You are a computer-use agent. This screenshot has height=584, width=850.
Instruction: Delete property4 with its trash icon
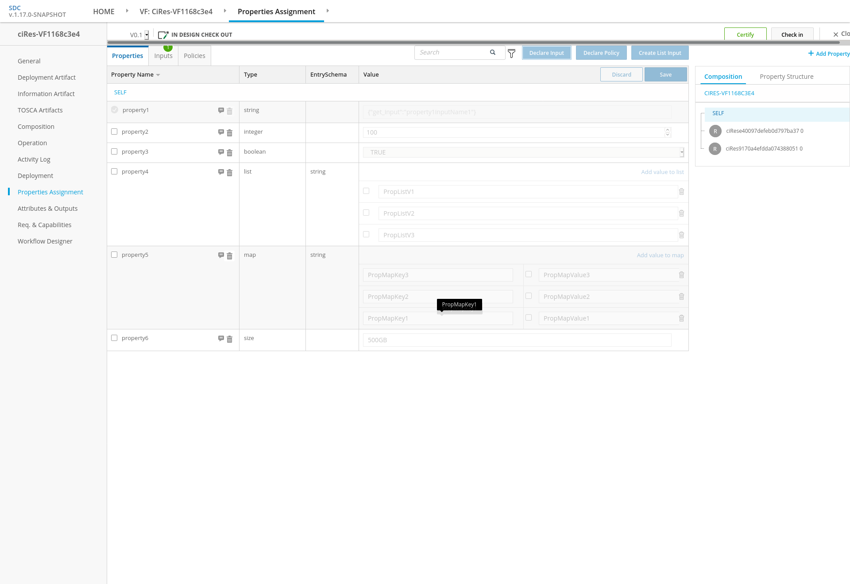(229, 173)
